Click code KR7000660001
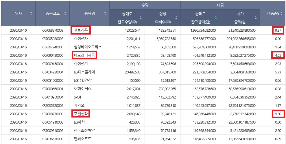 tap(53, 89)
